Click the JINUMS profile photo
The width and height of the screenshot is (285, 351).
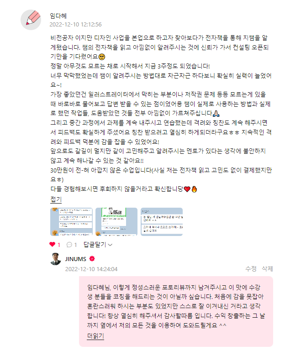[56, 259]
